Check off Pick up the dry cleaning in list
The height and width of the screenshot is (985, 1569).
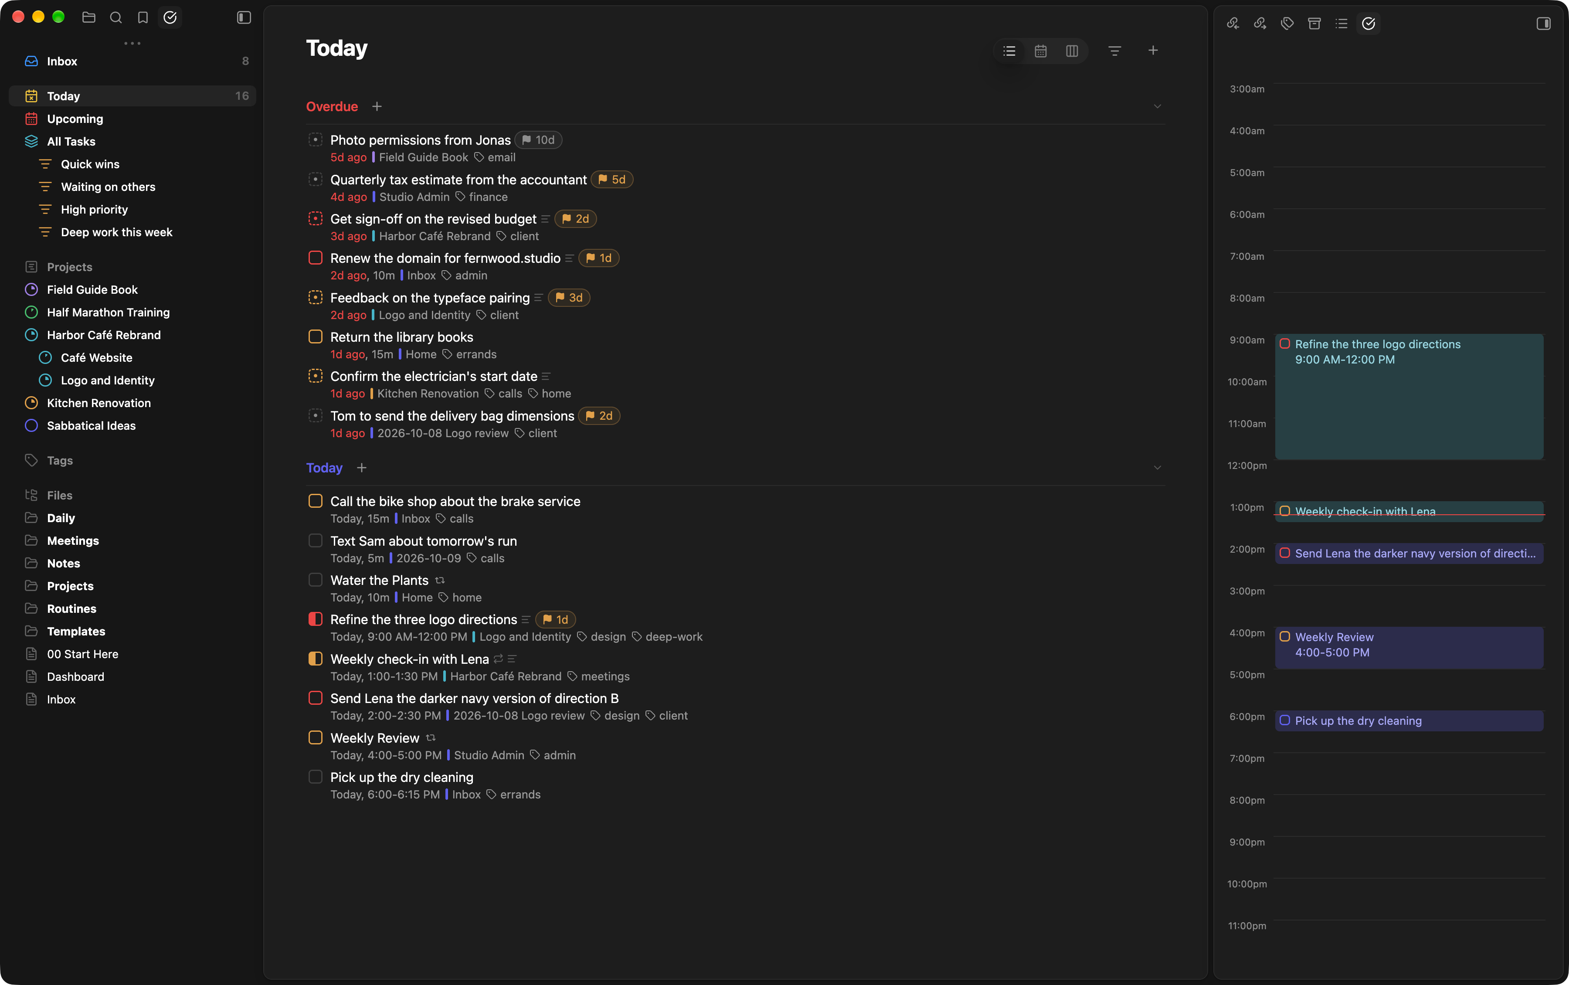[315, 777]
